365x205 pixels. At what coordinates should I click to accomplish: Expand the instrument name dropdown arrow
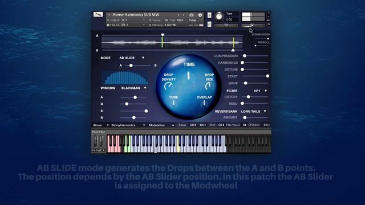[x=109, y=15]
